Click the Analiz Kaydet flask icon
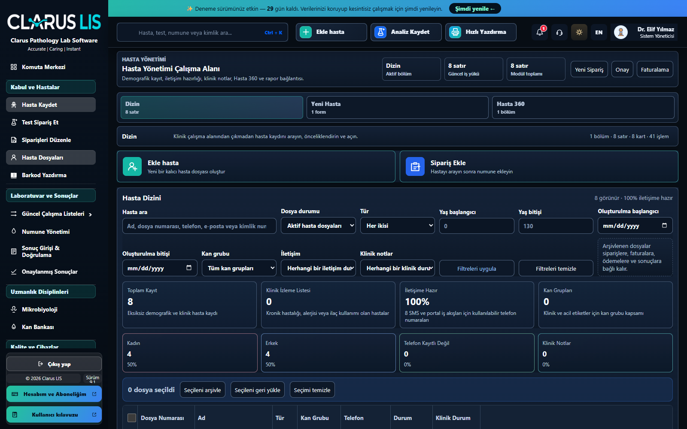Image resolution: width=687 pixels, height=429 pixels. pyautogui.click(x=380, y=32)
